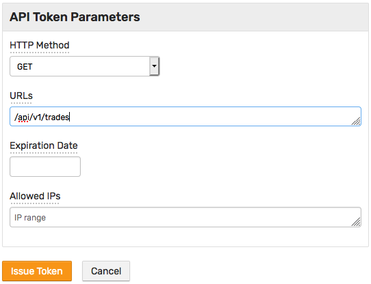The height and width of the screenshot is (284, 371).
Task: Grab the Allowed IPs resize handle
Action: click(x=356, y=222)
